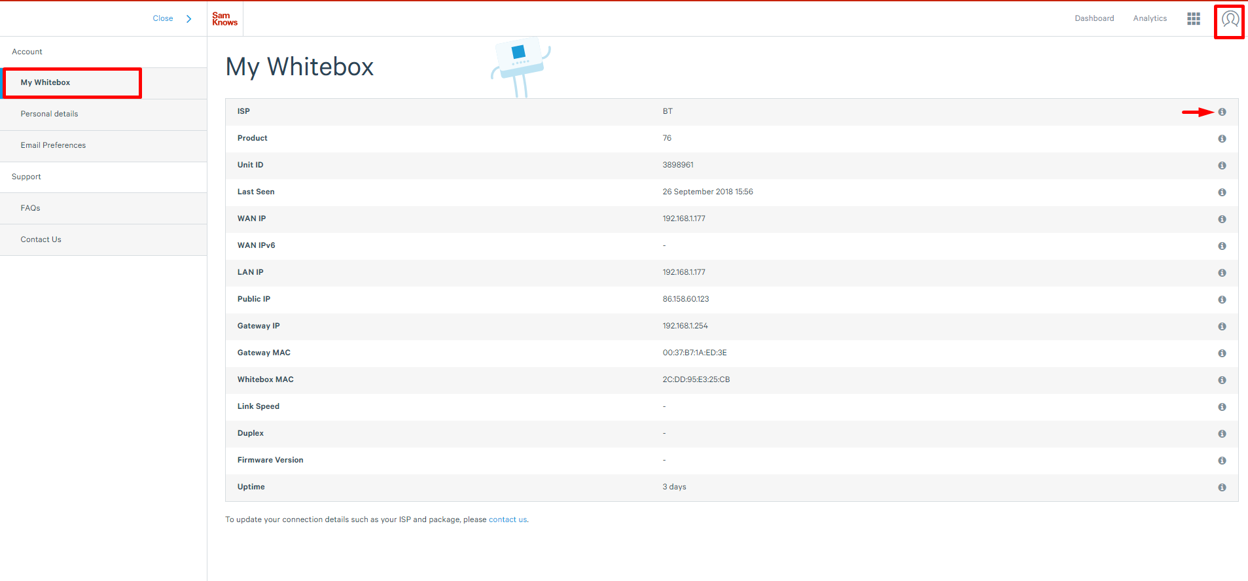Show info for the WAN IPv6 row
1248x581 pixels.
point(1222,246)
